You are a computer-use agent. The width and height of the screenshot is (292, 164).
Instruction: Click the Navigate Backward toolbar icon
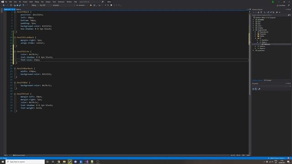[4, 5]
